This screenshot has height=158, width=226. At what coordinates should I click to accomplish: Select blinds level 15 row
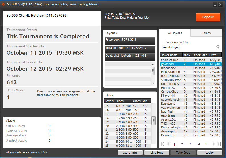pos(128,106)
